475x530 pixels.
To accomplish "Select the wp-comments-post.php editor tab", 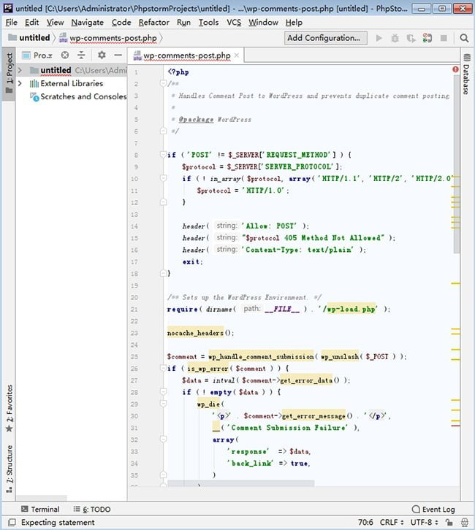I will [186, 55].
